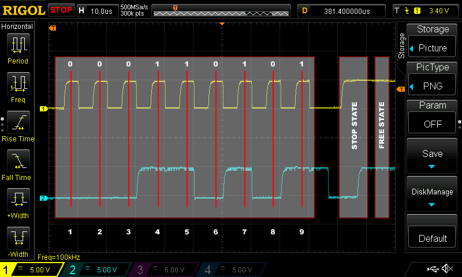This screenshot has height=277, width=462.
Task: Select the Rise Time measurement icon
Action: click(x=18, y=122)
